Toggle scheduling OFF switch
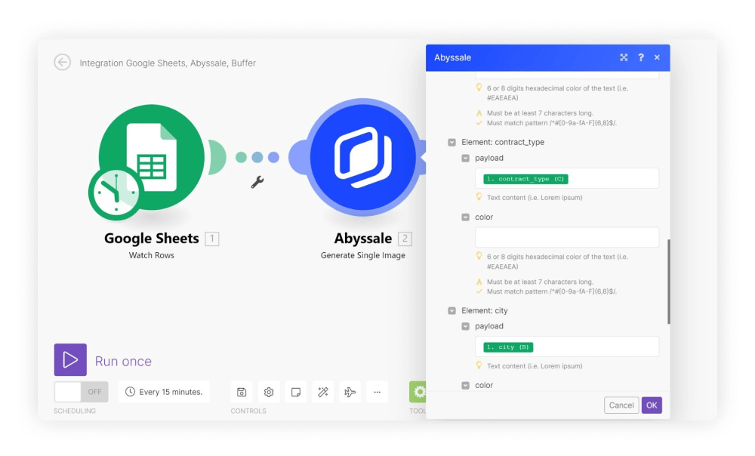Viewport: 755px width, 456px height. [x=81, y=392]
